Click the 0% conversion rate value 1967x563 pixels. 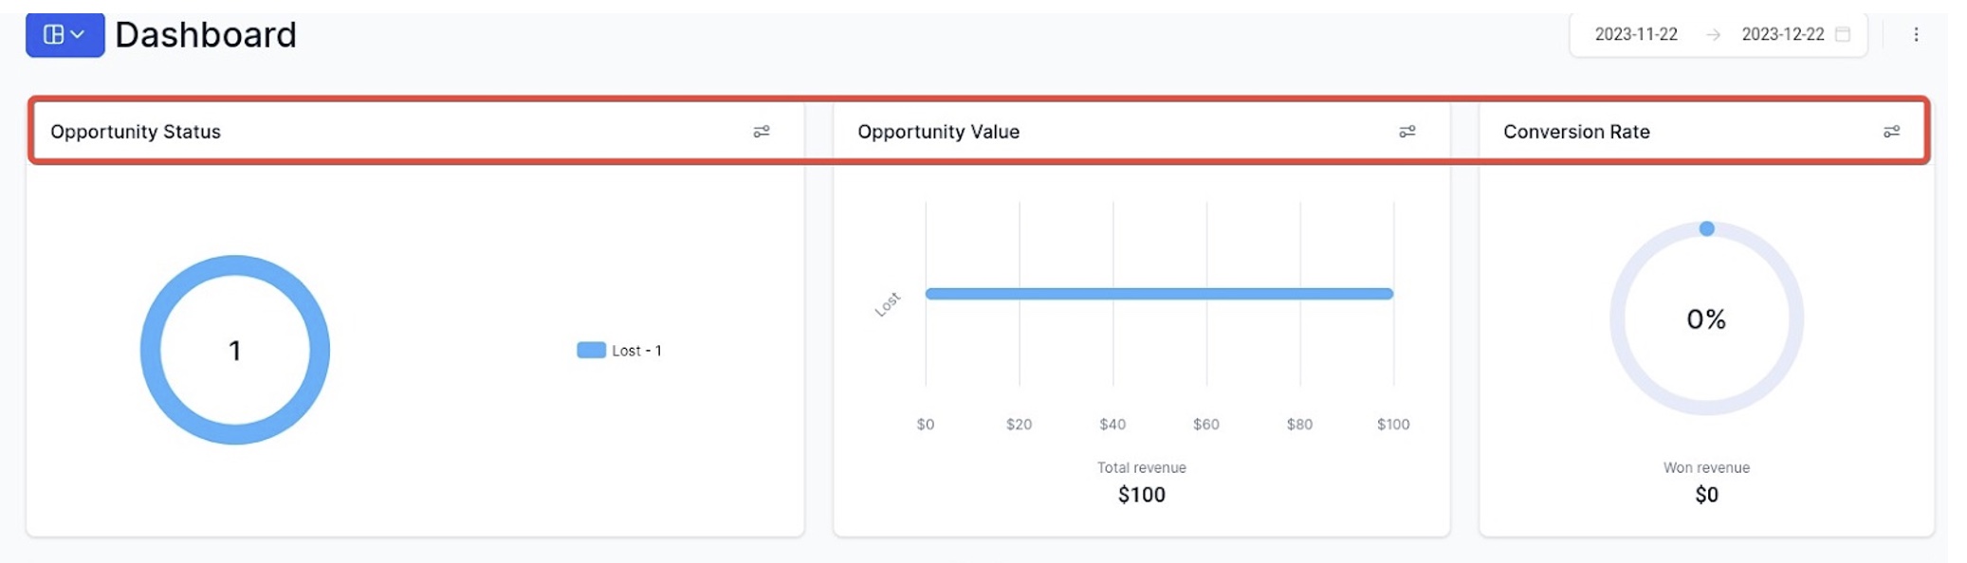(x=1706, y=319)
